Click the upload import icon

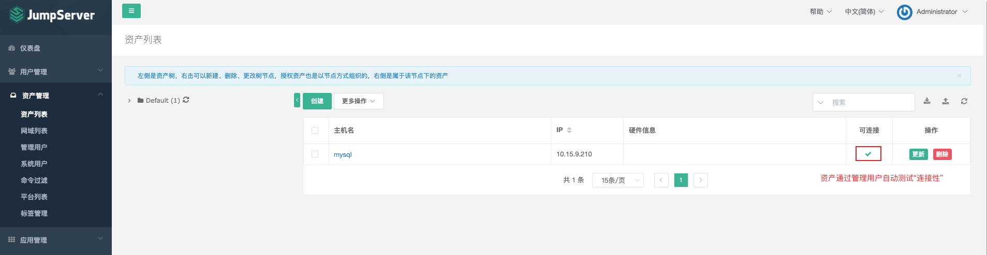[x=946, y=101]
